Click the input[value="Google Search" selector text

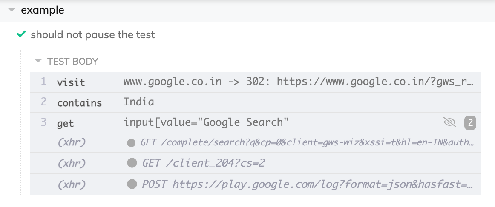coord(206,122)
